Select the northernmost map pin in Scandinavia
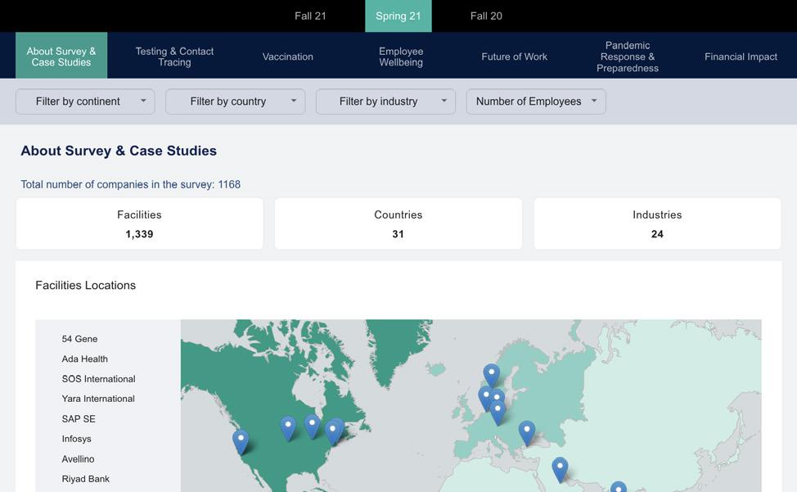This screenshot has width=797, height=492. [x=491, y=374]
